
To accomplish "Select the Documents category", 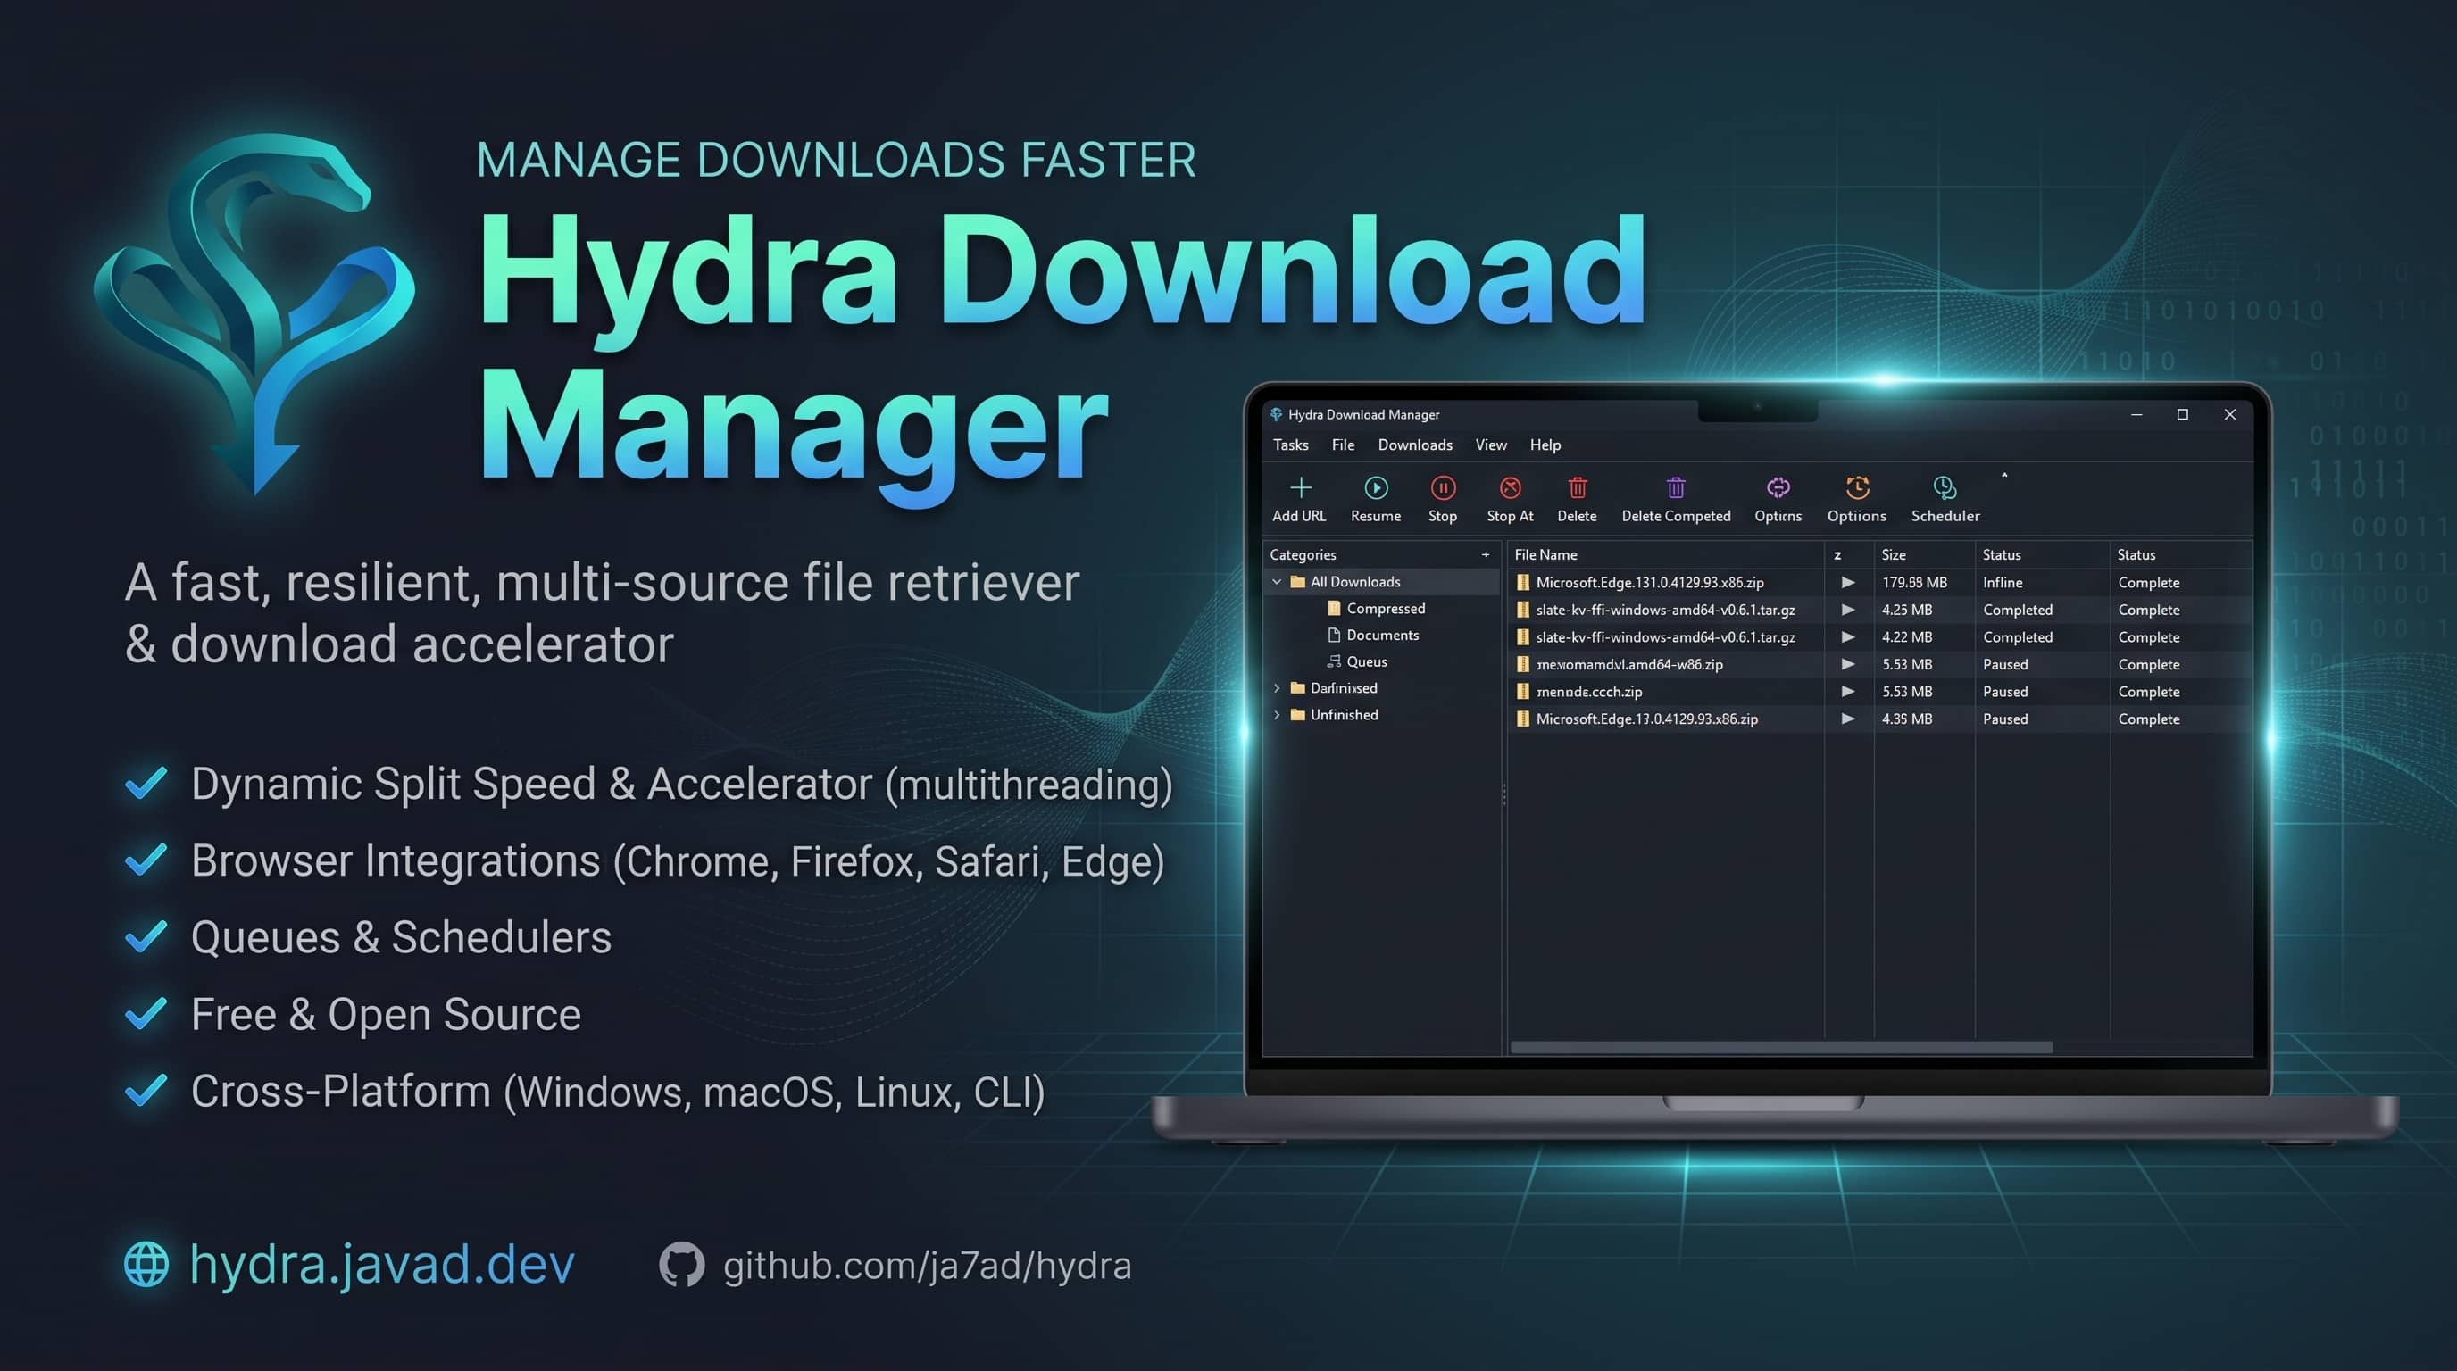I will (1382, 635).
